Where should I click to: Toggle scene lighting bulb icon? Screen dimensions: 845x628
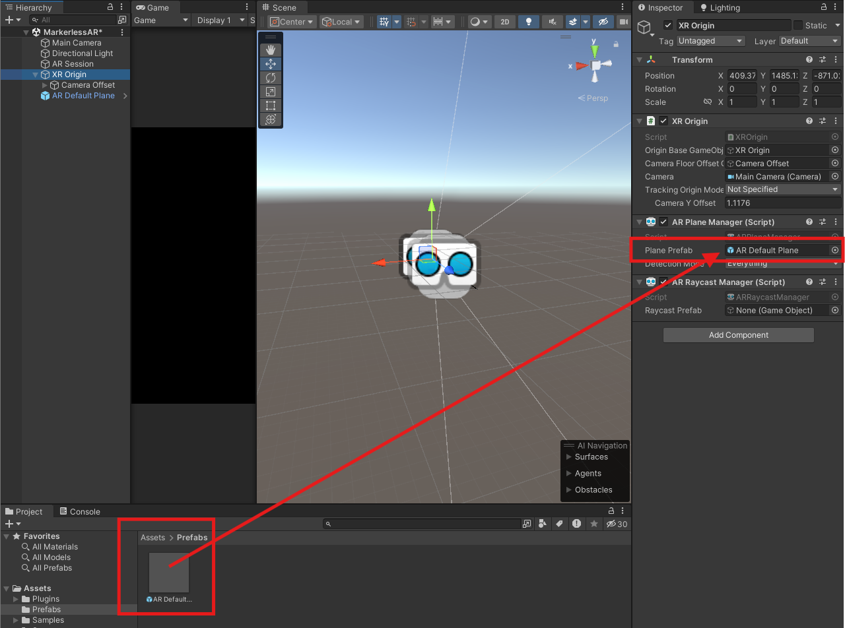coord(528,22)
